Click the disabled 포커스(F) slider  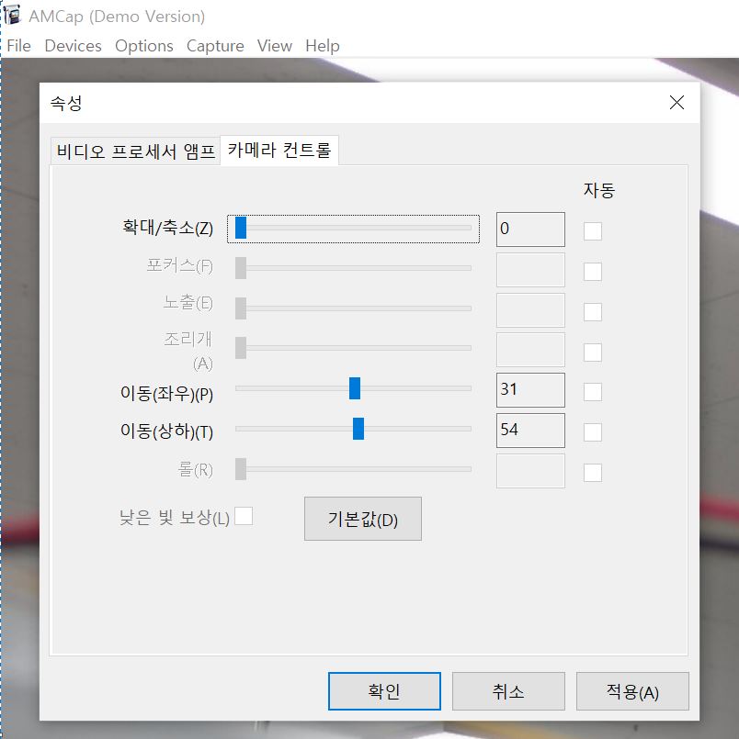pos(354,268)
